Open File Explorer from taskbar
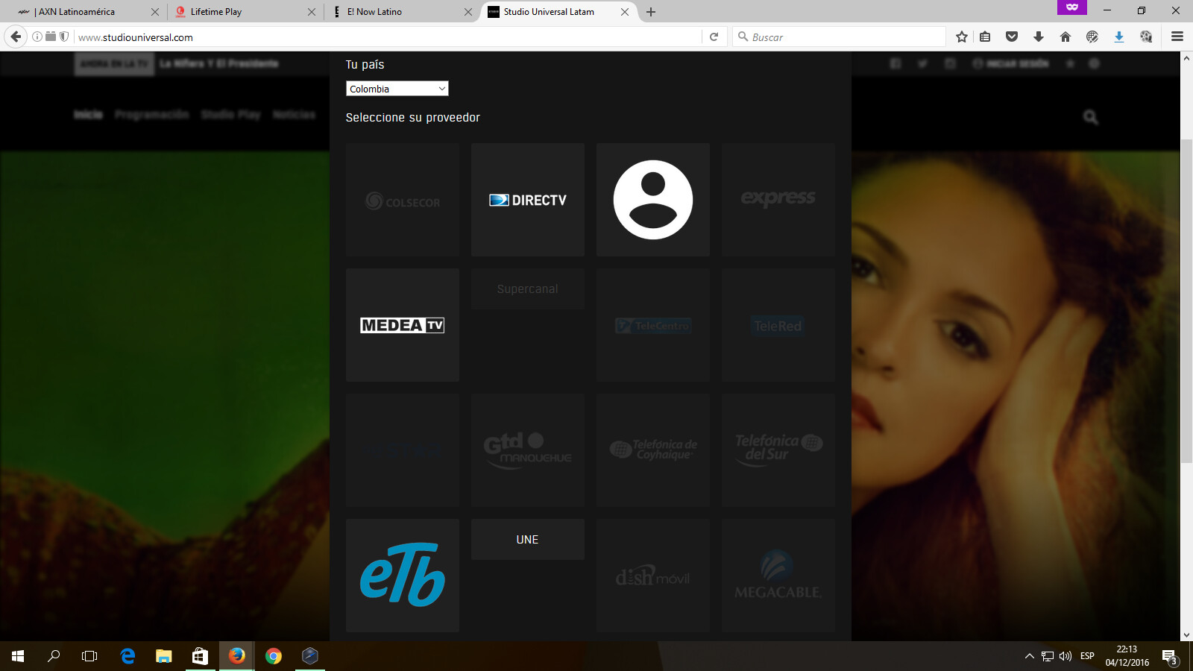The height and width of the screenshot is (671, 1193). (x=164, y=656)
